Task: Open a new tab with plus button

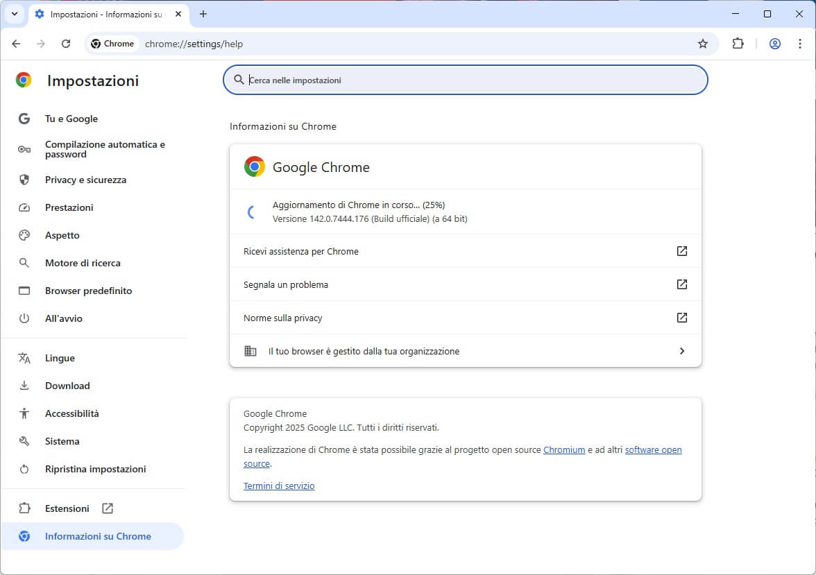Action: click(x=203, y=14)
